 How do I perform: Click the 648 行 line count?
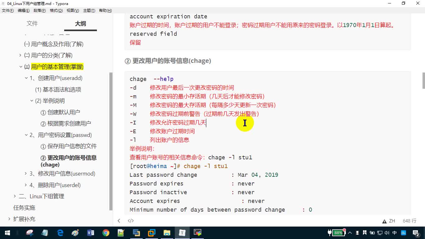409,221
